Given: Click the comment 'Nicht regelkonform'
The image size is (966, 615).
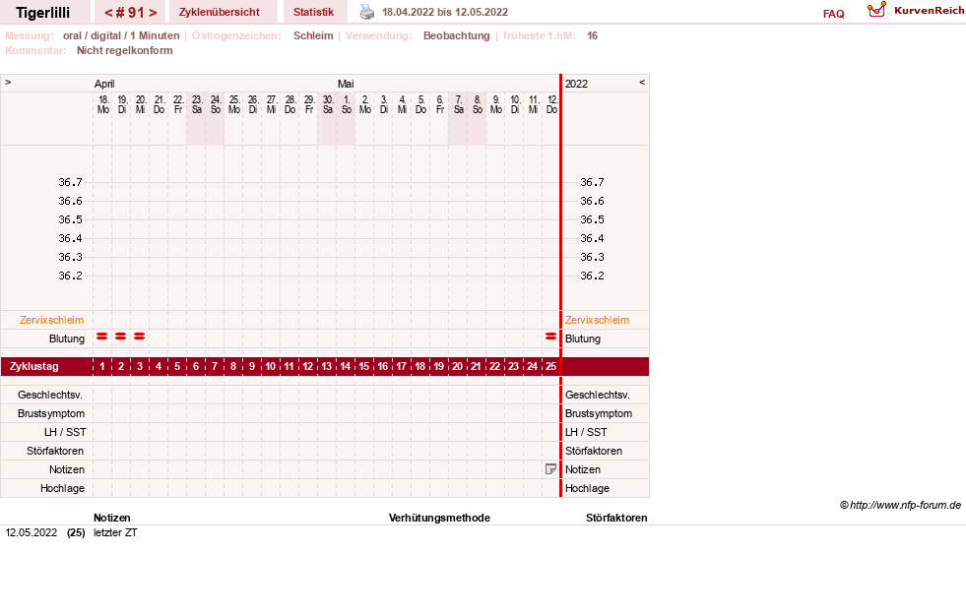Looking at the screenshot, I should [x=124, y=50].
